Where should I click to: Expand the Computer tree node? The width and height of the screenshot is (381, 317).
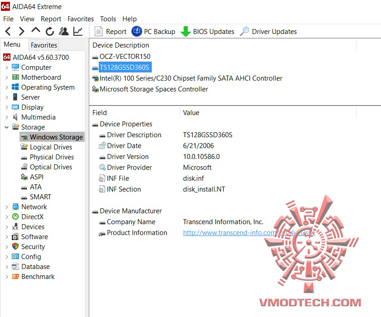7,67
